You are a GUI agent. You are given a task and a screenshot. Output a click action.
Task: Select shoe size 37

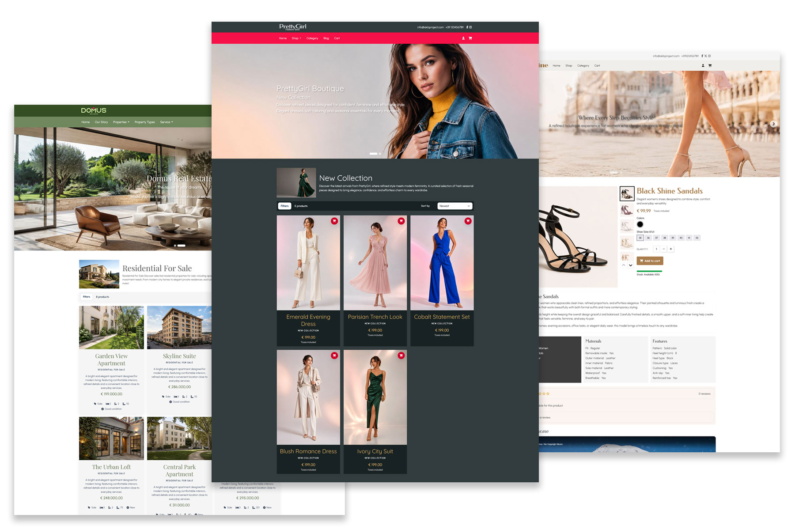[x=656, y=238]
